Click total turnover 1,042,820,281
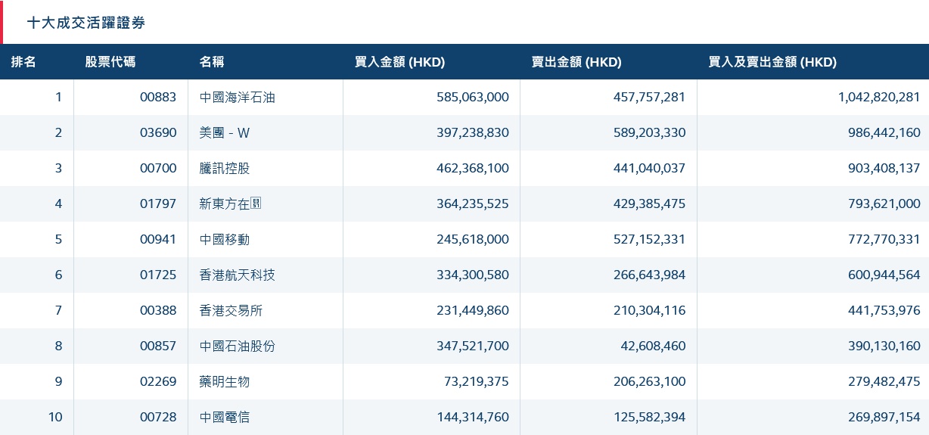929x435 pixels. (x=879, y=97)
